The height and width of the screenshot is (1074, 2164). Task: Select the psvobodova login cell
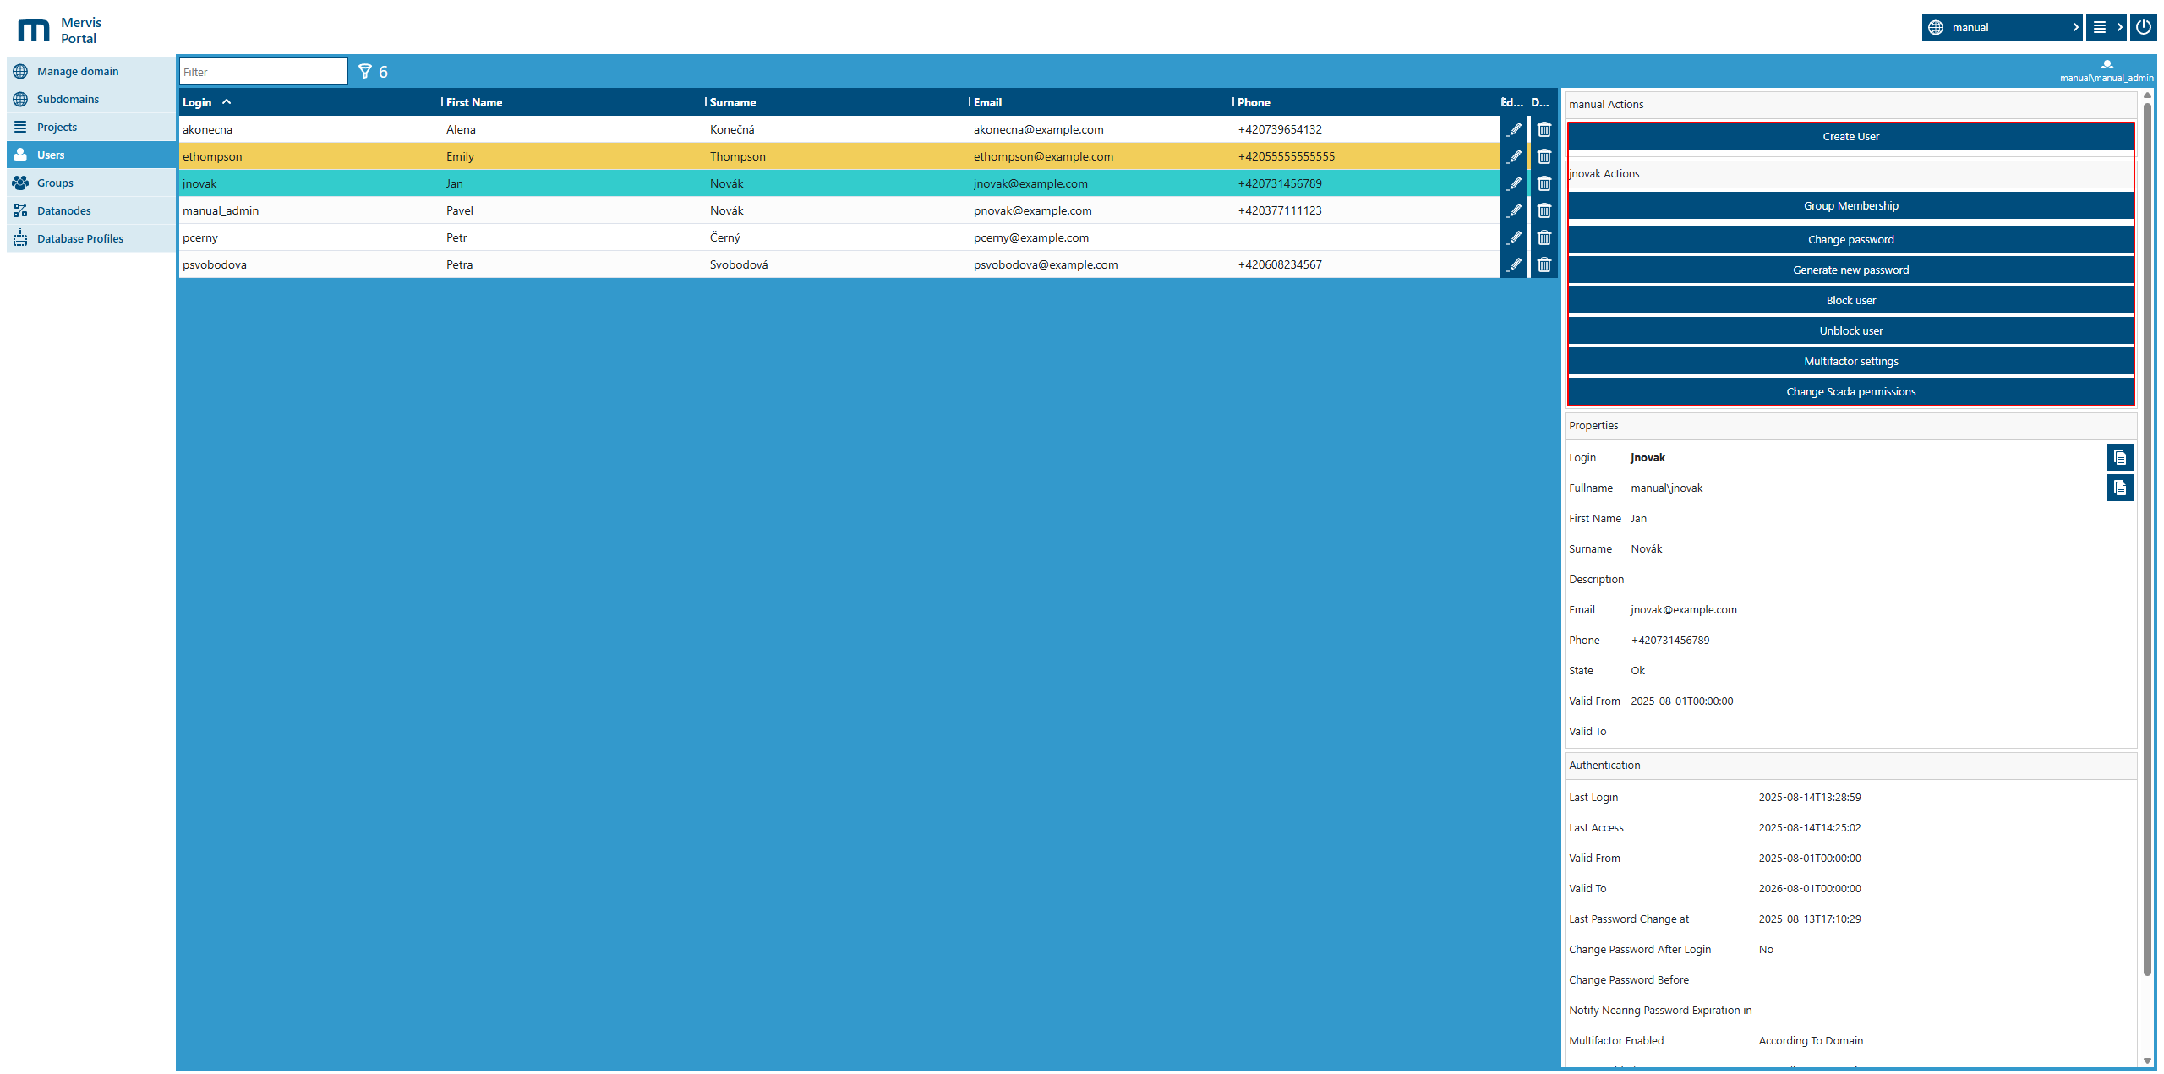[309, 264]
